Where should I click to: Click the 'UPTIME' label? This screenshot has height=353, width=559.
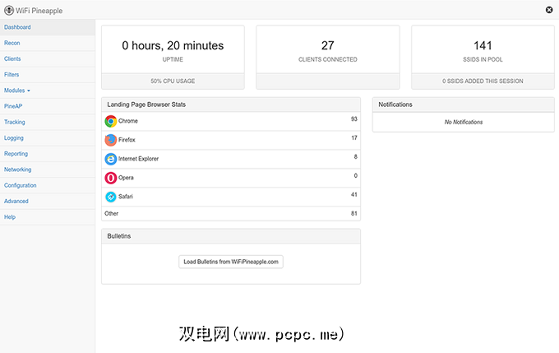click(173, 59)
